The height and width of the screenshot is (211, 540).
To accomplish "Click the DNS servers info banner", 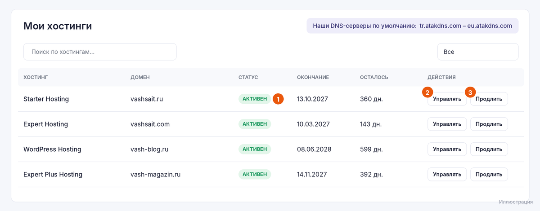I will coord(412,26).
